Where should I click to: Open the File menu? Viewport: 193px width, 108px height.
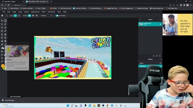[4, 12]
